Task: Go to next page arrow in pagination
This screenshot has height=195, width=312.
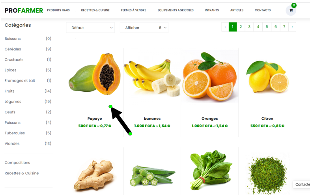Action: pyautogui.click(x=292, y=27)
